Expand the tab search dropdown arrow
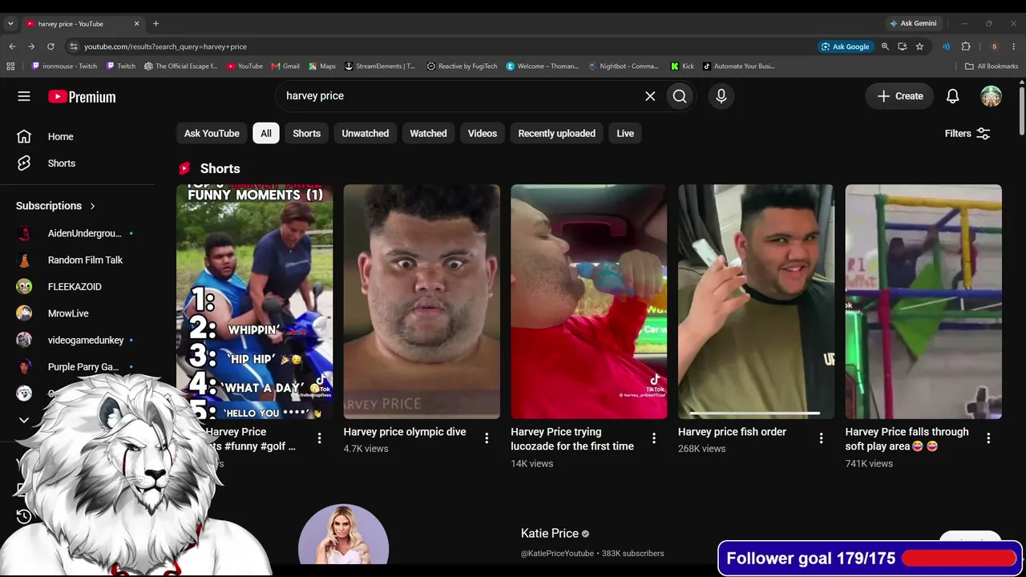The image size is (1026, 577). 10,23
